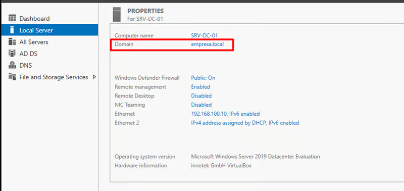This screenshot has height=191, width=404.
Task: Click the Ethernet 2 label
Action: [127, 123]
